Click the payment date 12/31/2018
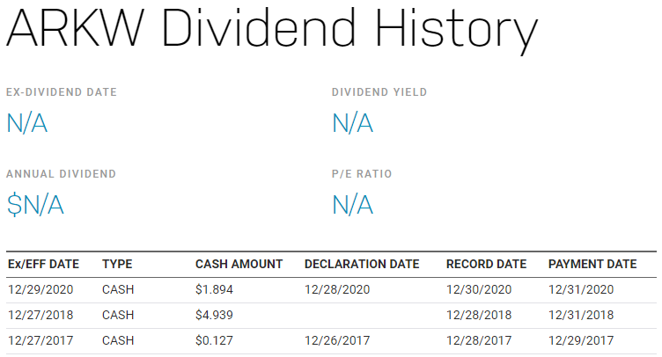The height and width of the screenshot is (357, 662). (581, 315)
